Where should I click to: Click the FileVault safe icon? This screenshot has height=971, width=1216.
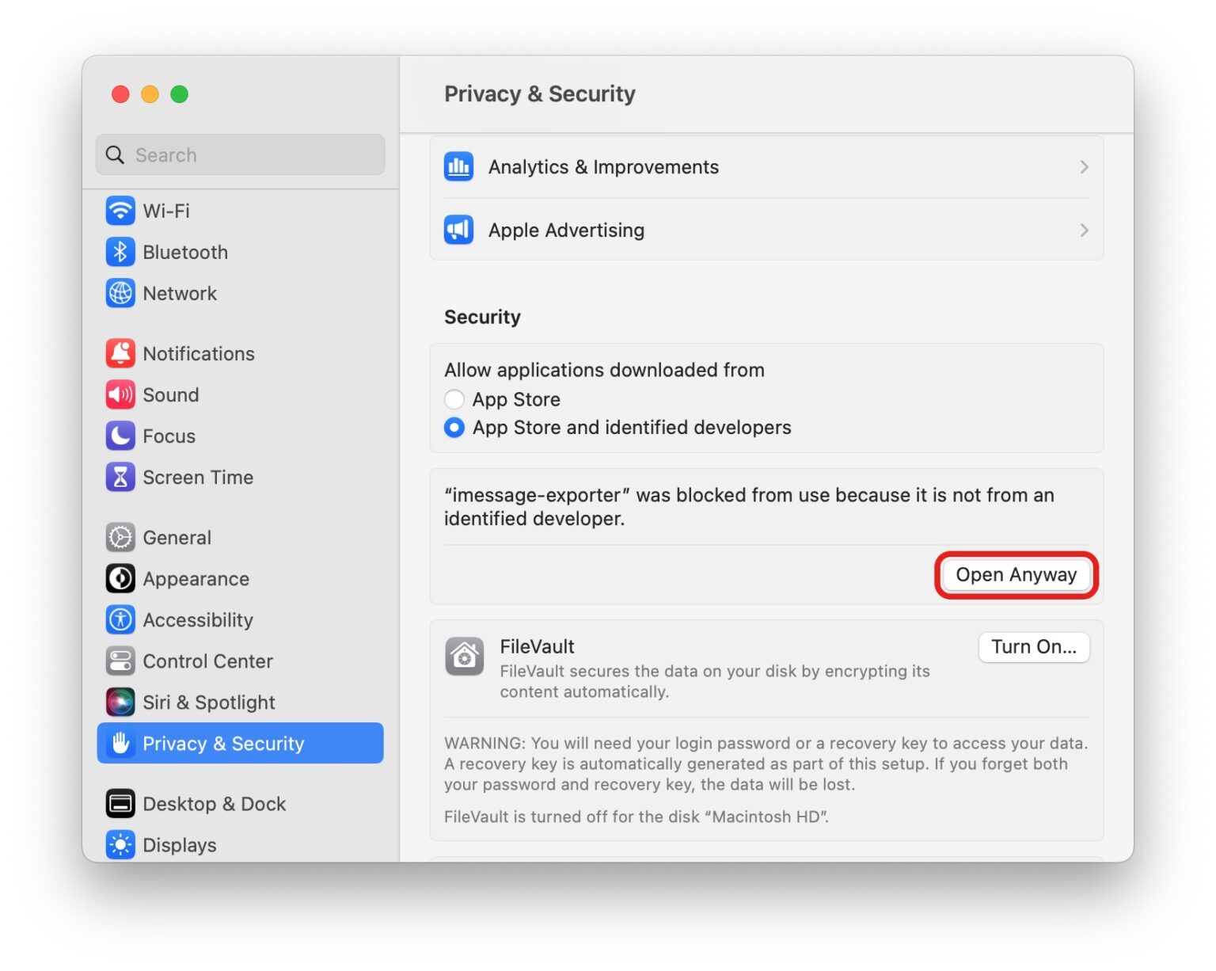coord(465,657)
